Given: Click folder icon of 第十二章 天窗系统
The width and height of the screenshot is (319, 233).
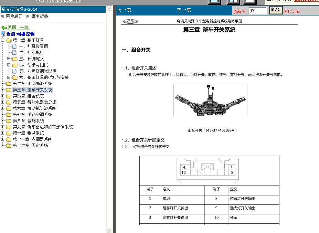Looking at the screenshot, I should [9, 146].
